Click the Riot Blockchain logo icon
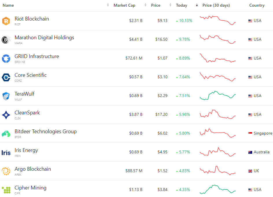 6,21
